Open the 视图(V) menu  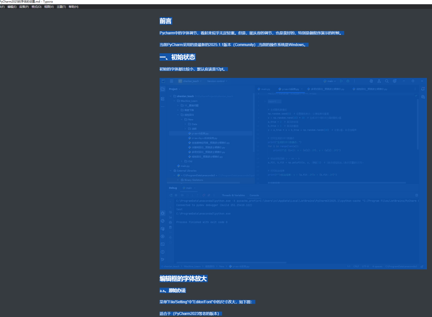49,7
